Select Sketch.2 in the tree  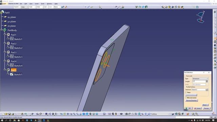(18, 48)
